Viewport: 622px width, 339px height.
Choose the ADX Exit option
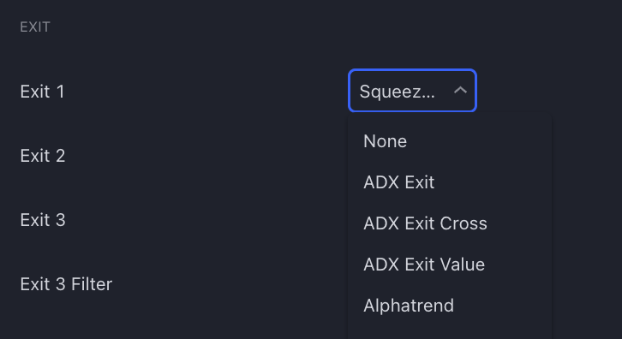coord(450,182)
